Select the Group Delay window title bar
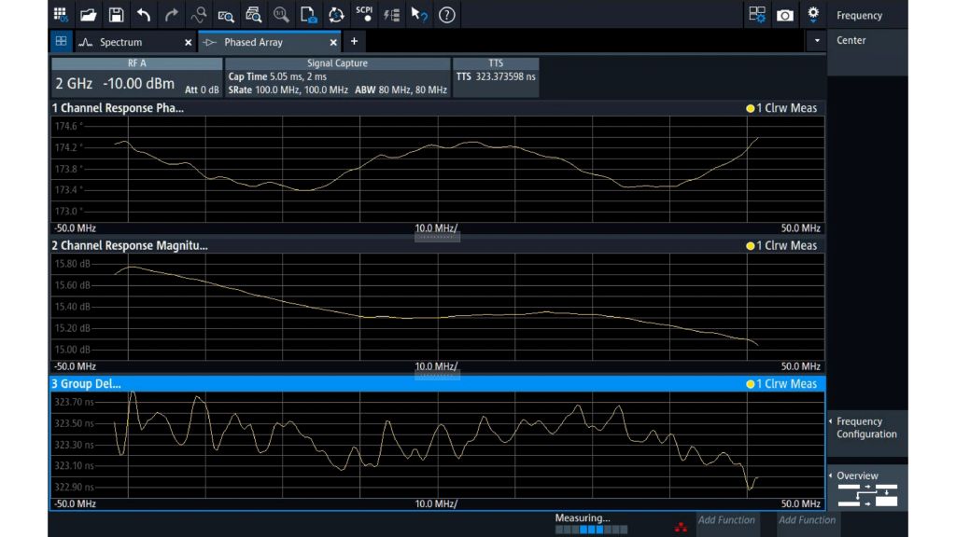Image resolution: width=956 pixels, height=537 pixels. pyautogui.click(x=437, y=383)
